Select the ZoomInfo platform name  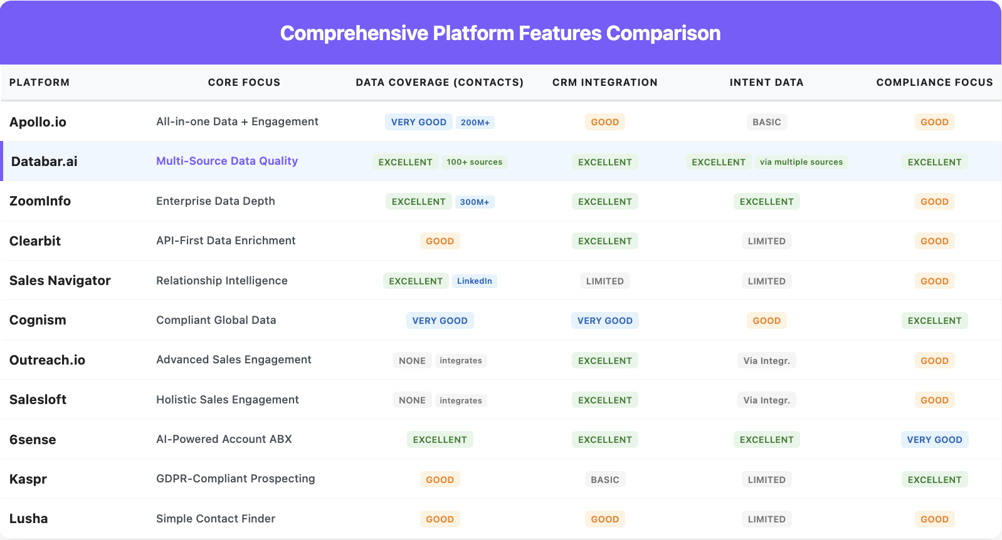coord(40,201)
